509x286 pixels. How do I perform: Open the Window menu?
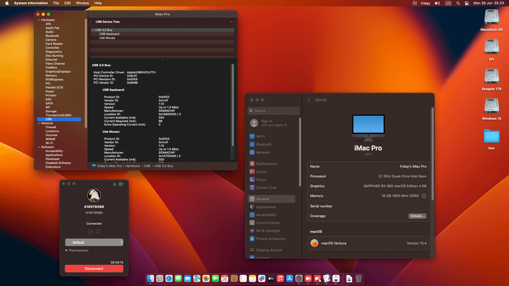coord(82,3)
